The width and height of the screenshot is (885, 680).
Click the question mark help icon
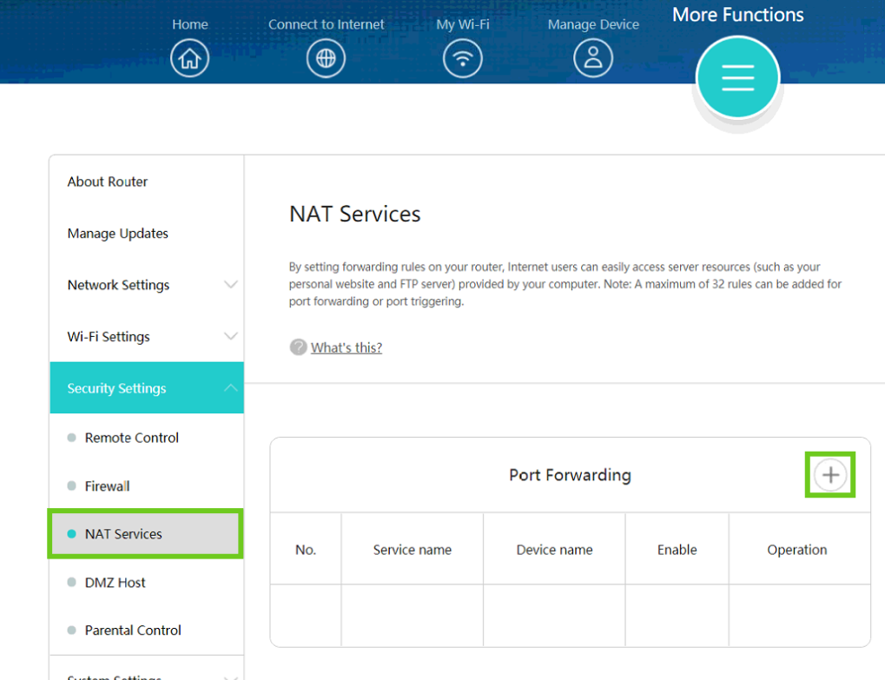[298, 347]
